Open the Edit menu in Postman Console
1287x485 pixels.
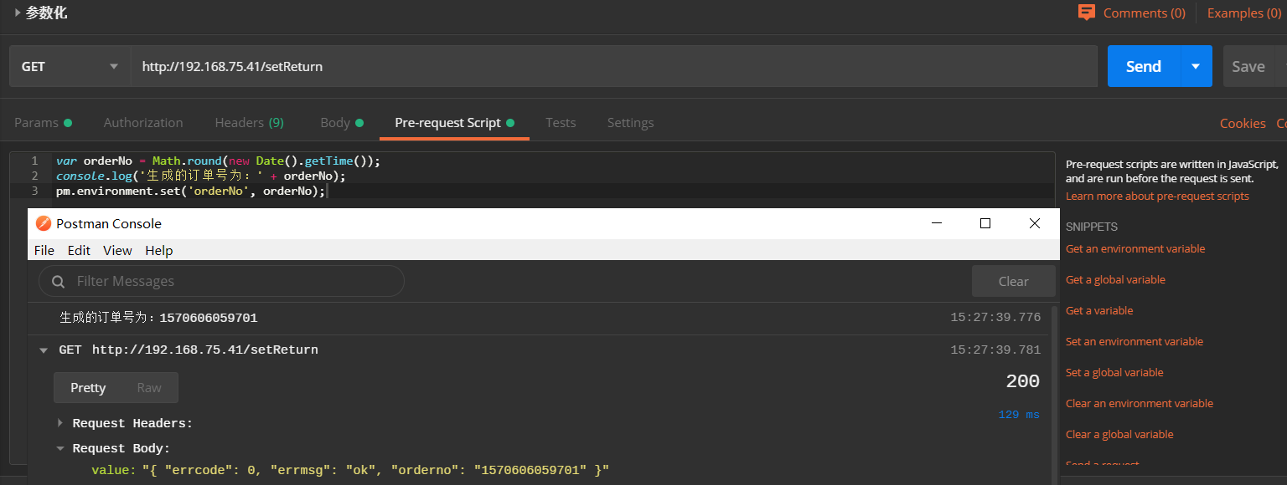coord(79,250)
